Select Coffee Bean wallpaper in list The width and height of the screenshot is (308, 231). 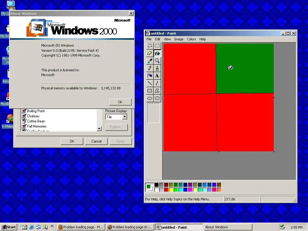point(36,121)
